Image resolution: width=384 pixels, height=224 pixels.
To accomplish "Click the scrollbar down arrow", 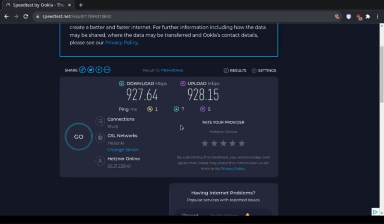I will click(x=381, y=213).
